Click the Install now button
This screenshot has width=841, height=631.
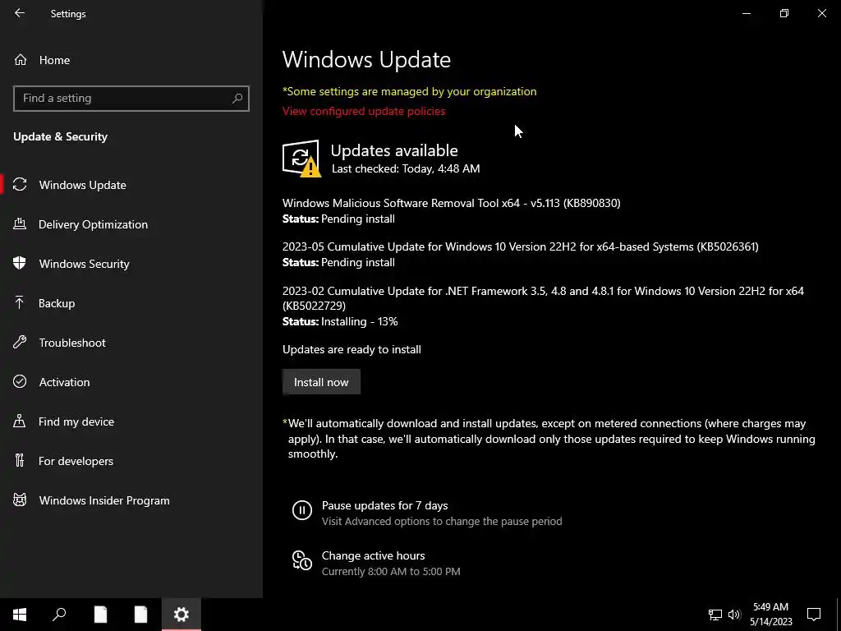[x=321, y=382]
